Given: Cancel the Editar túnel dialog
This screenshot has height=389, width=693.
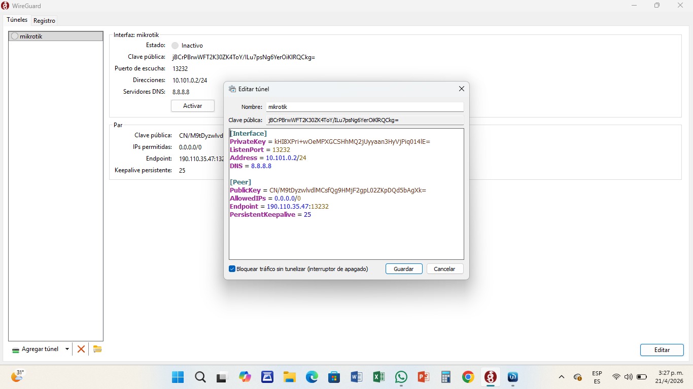Looking at the screenshot, I should click(x=444, y=269).
